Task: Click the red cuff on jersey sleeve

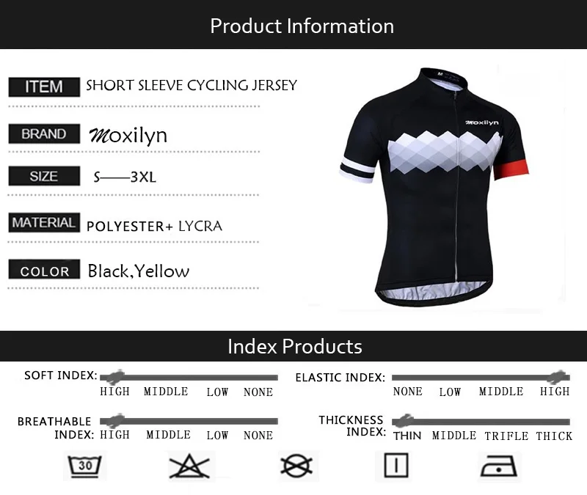Action: pos(511,169)
